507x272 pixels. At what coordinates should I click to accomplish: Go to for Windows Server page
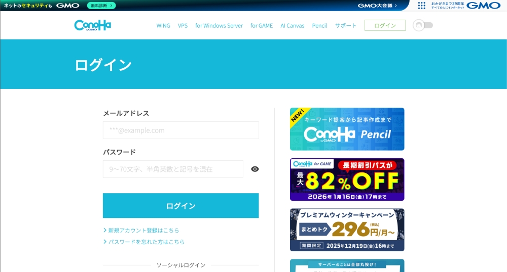point(219,26)
